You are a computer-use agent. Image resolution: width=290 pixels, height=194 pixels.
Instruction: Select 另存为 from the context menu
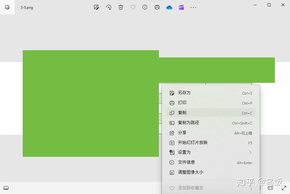click(211, 93)
